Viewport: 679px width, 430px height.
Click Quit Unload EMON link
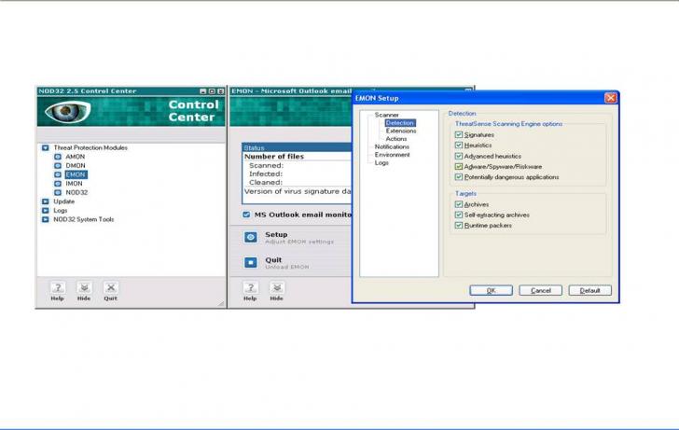point(286,263)
